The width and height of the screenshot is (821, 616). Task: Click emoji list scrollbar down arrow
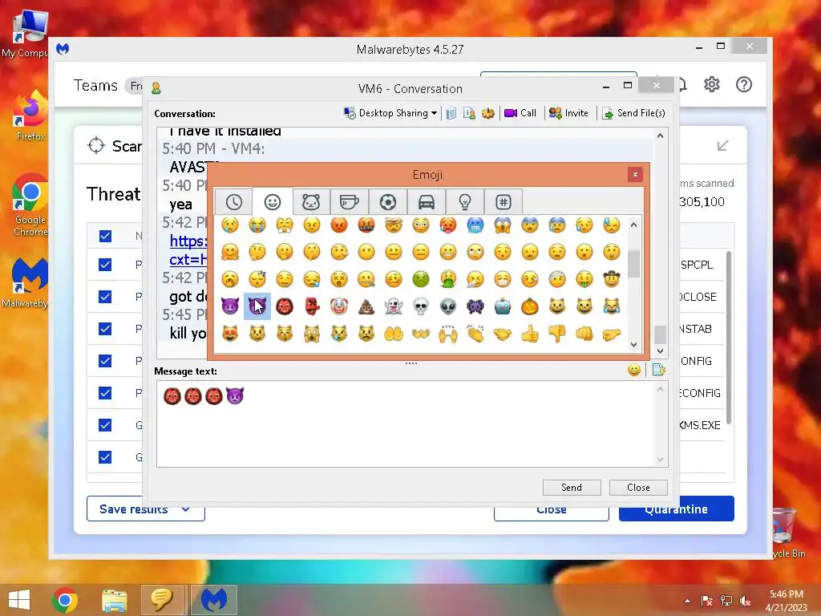tap(633, 345)
